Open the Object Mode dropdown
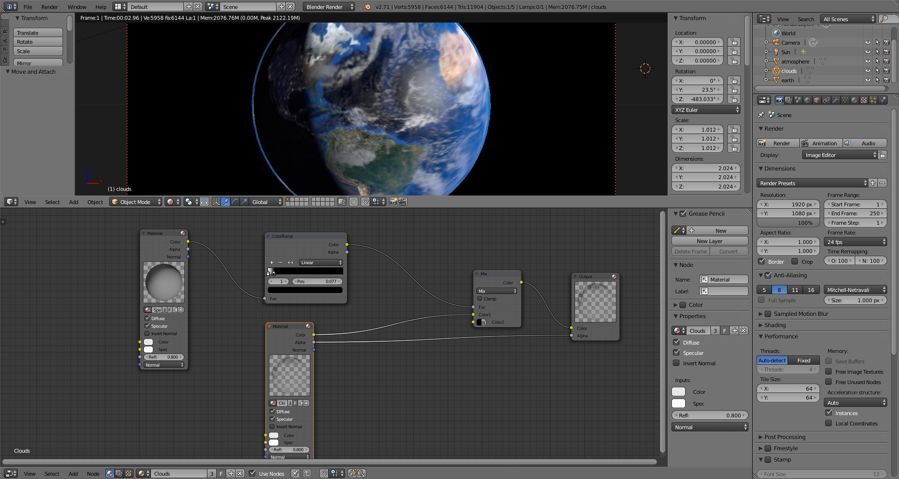This screenshot has height=479, width=899. (135, 202)
